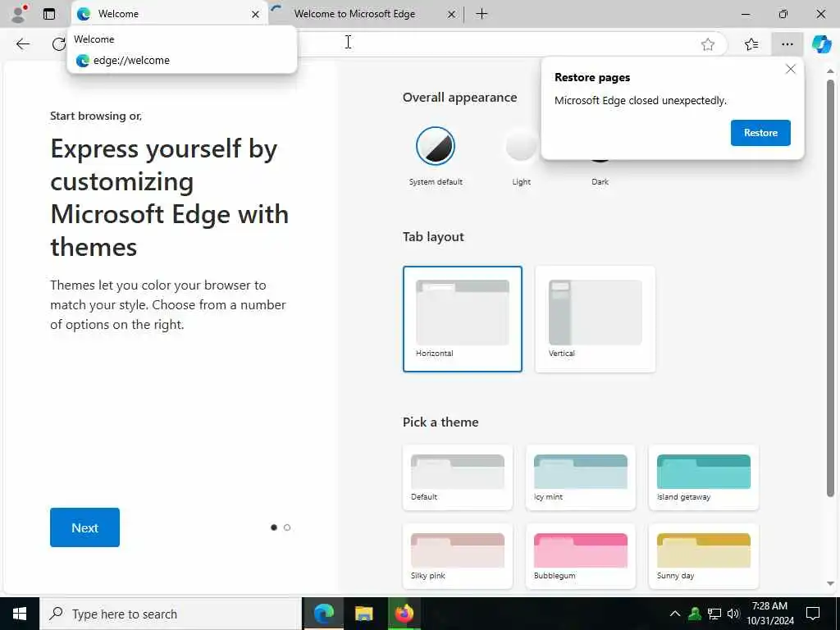The image size is (840, 630).
Task: Open Settings and more ellipsis menu
Action: coord(787,44)
